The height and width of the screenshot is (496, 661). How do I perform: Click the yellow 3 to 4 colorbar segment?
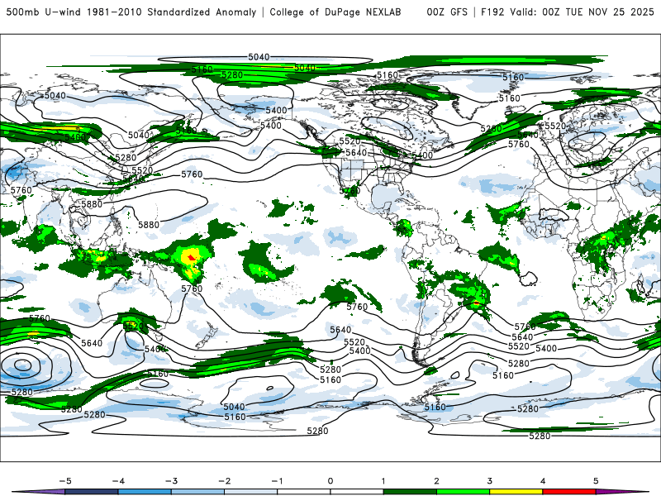click(516, 492)
